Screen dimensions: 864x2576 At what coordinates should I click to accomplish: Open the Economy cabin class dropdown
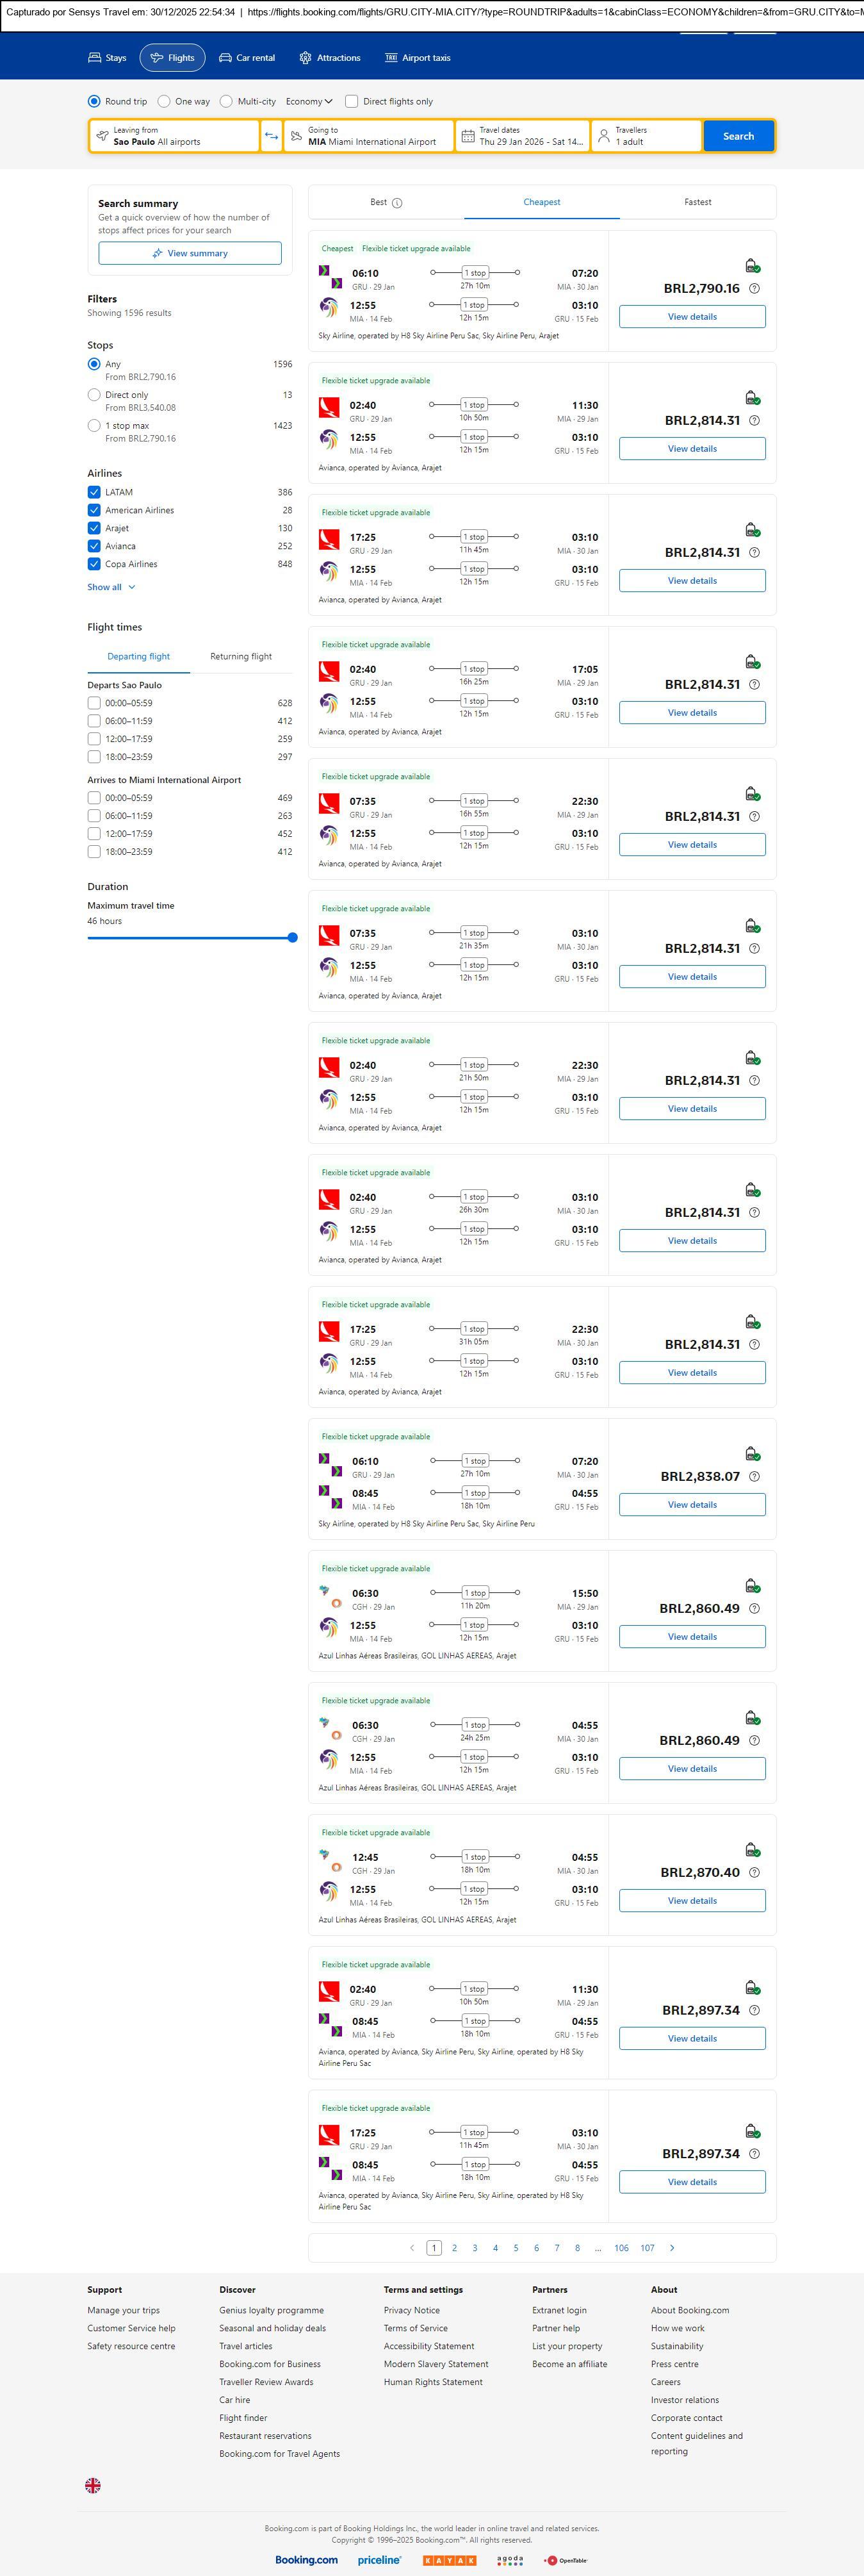[x=309, y=101]
